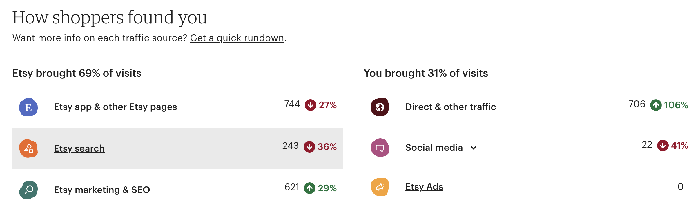Click the pink social media chat icon
Image resolution: width=700 pixels, height=213 pixels.
click(x=380, y=148)
